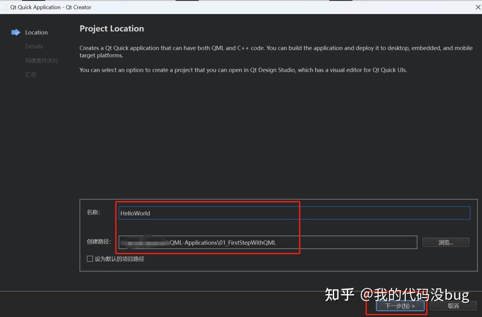Select the HelloWorld text in the name box
The image size is (482, 317).
point(134,213)
